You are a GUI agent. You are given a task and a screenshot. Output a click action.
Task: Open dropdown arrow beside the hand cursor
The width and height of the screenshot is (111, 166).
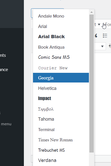(99, 24)
